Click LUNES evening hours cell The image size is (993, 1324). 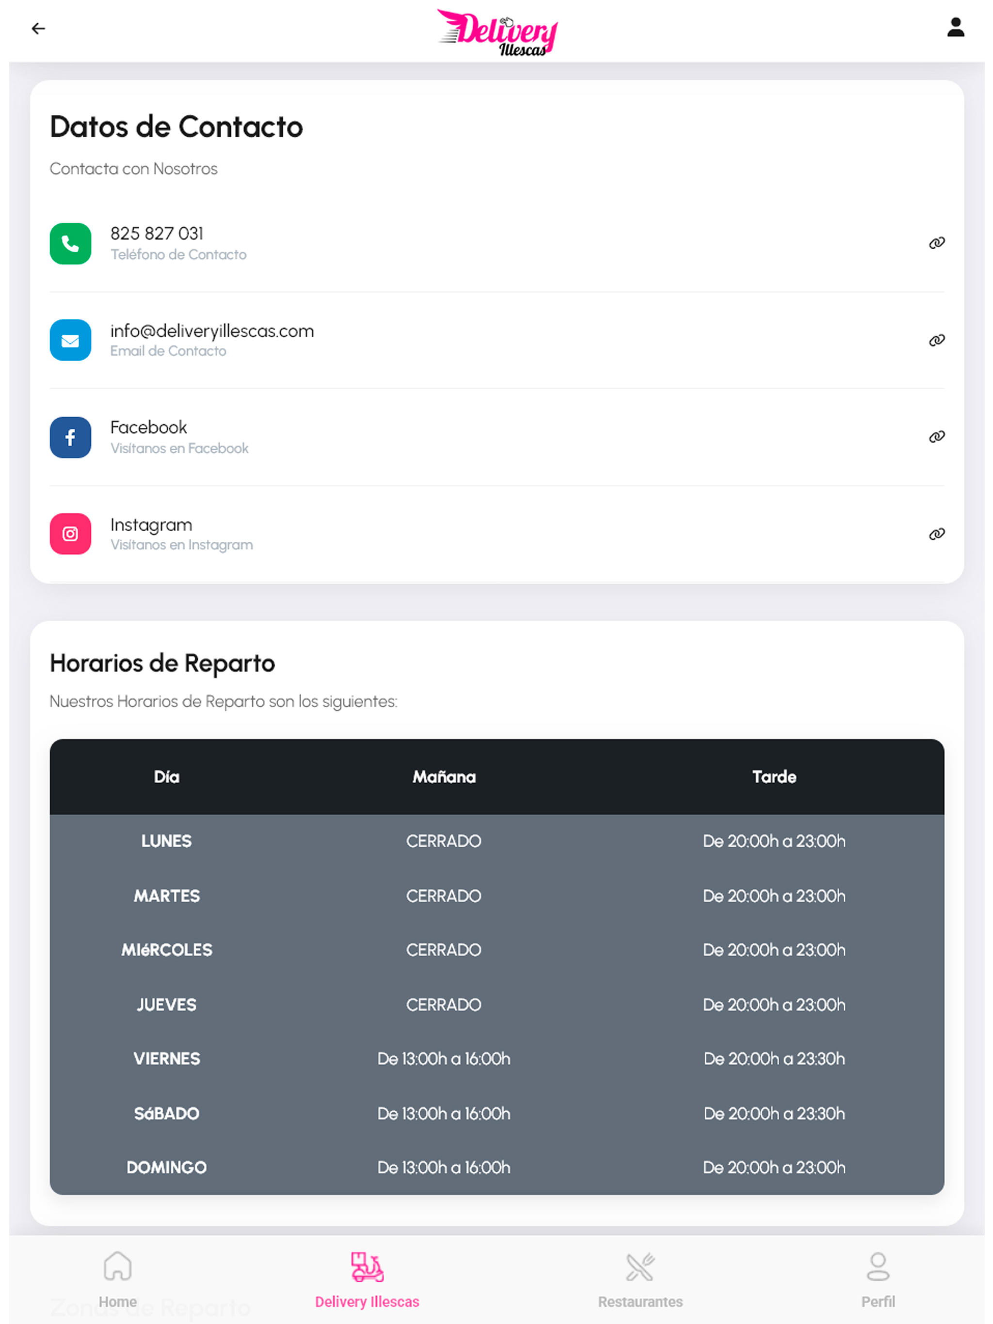[774, 842]
